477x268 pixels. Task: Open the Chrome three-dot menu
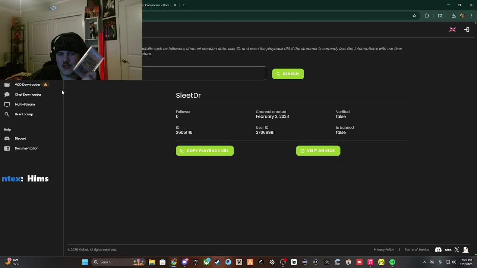click(472, 16)
